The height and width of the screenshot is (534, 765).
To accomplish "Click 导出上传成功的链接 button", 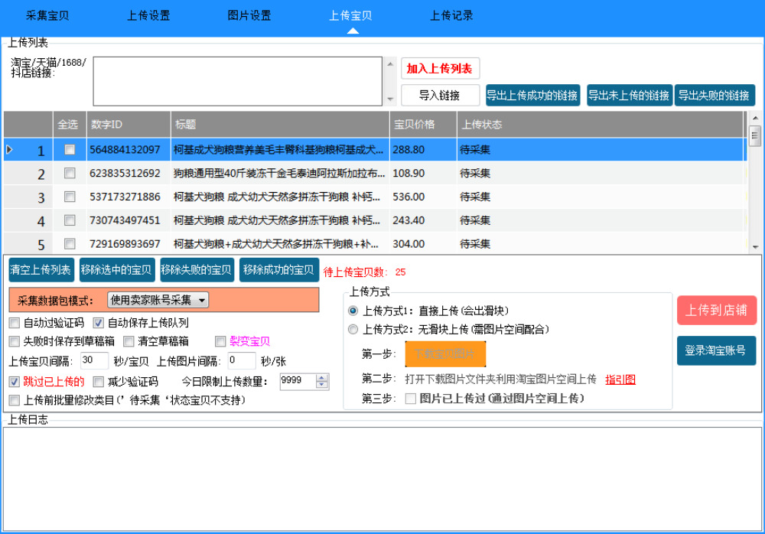I will coord(532,96).
